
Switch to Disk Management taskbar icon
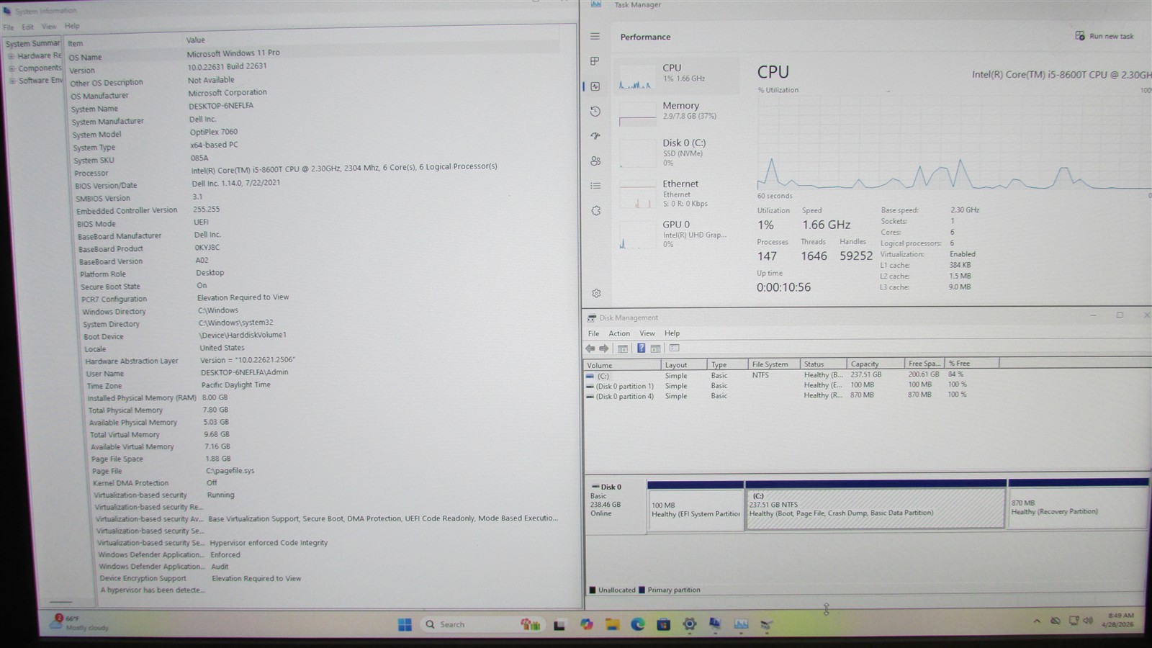coord(766,624)
